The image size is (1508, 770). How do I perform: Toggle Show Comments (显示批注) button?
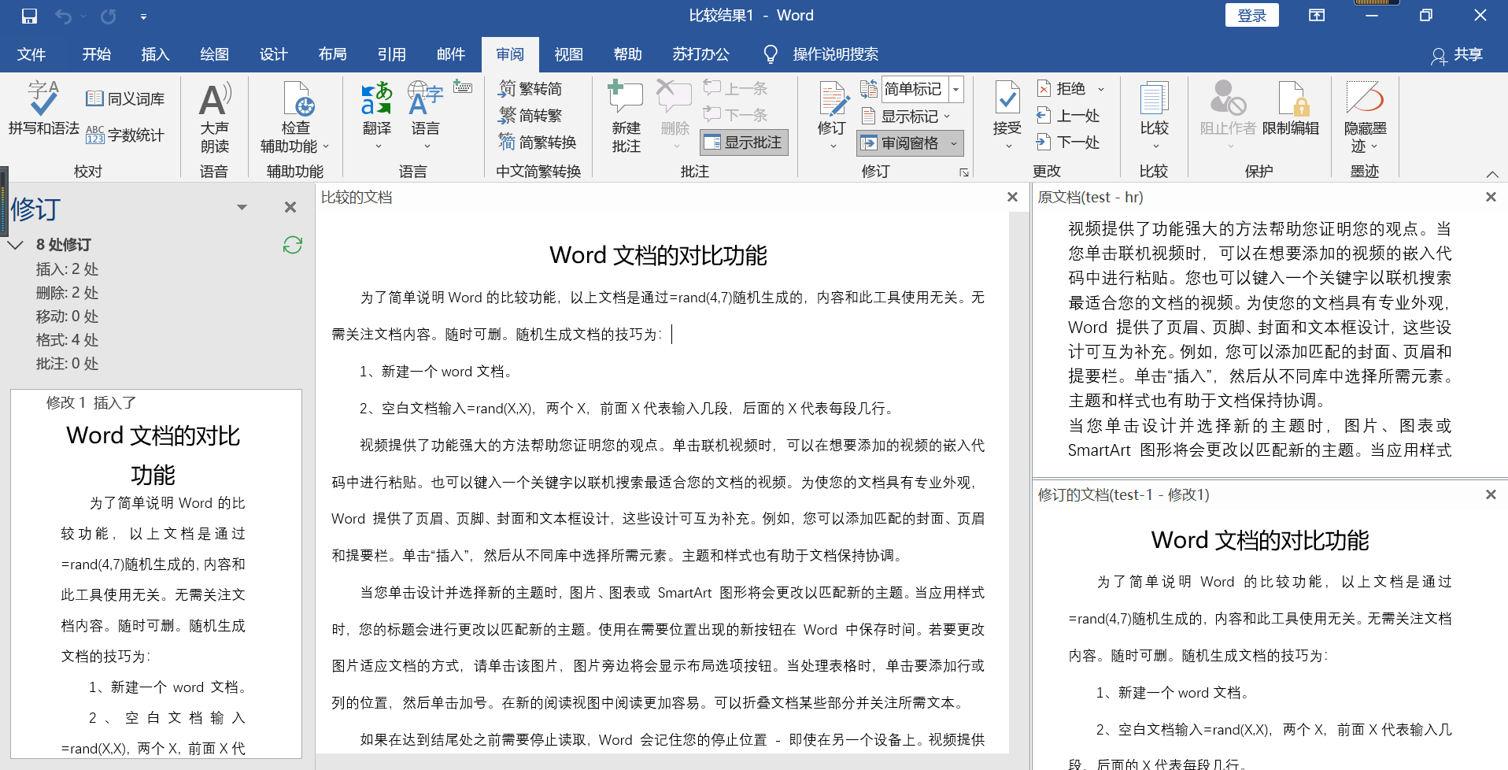(x=744, y=143)
